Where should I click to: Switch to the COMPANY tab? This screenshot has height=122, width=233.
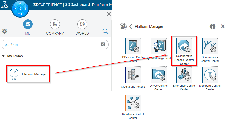point(55,28)
